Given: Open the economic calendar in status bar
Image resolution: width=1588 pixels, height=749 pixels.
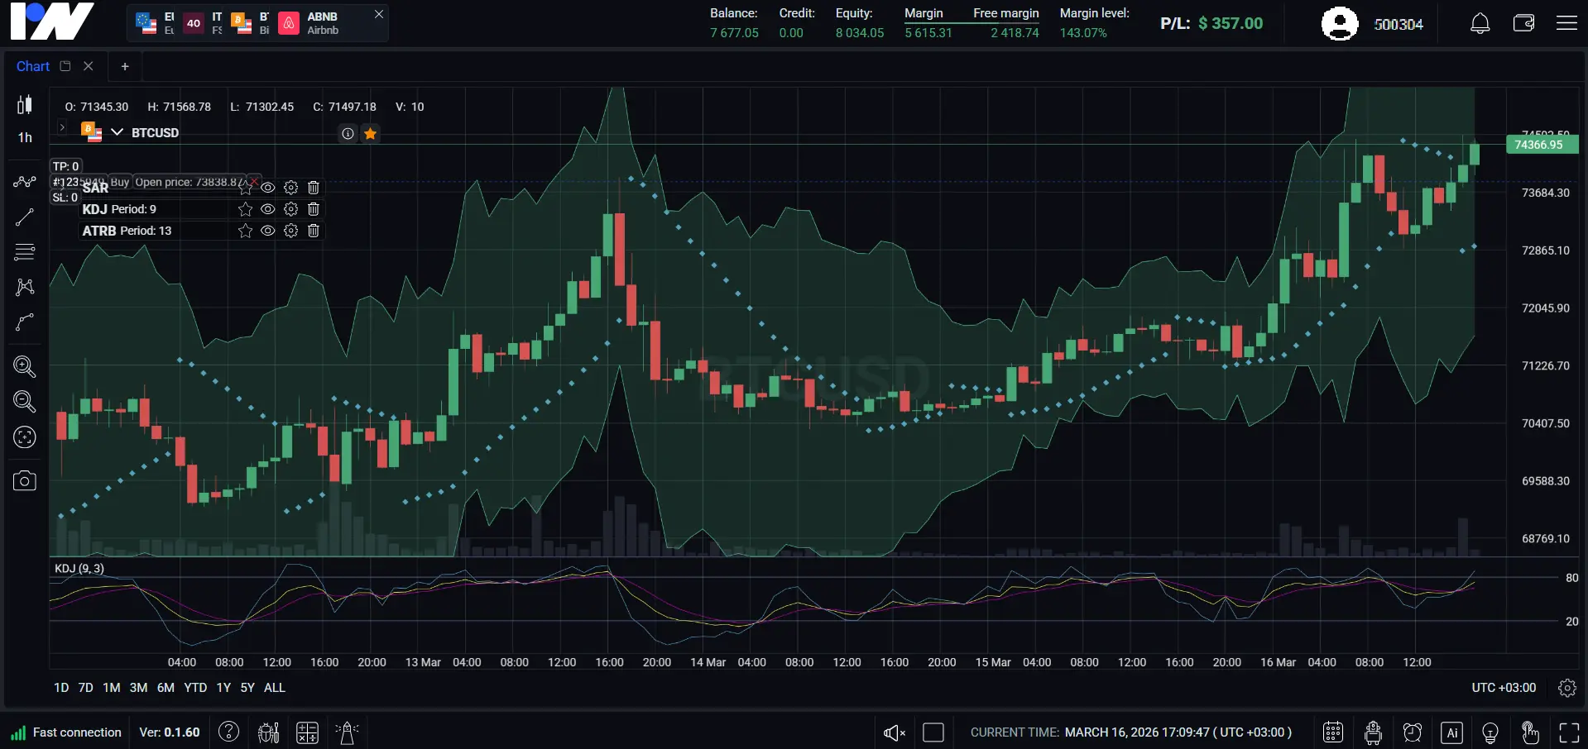Looking at the screenshot, I should pos(1332,732).
